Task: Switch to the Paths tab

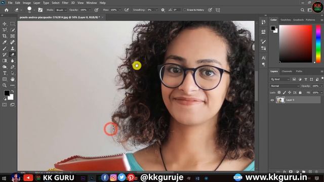Action: point(299,71)
